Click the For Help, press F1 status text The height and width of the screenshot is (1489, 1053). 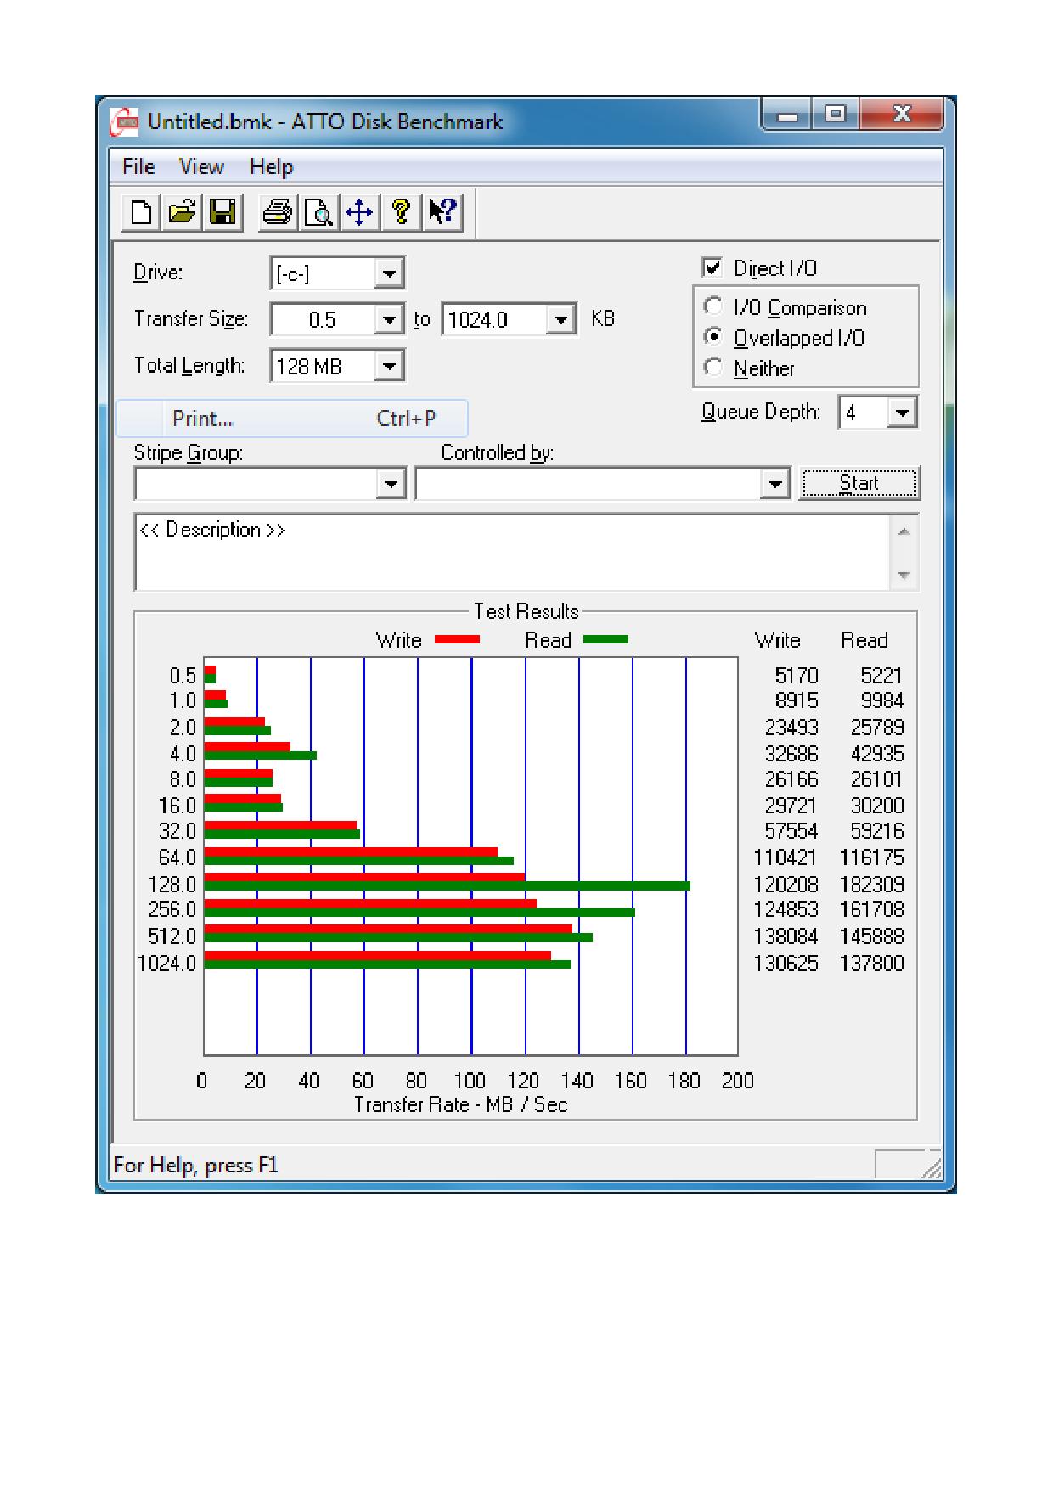[x=196, y=1165]
